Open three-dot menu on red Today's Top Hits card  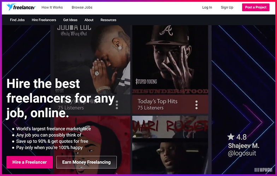pyautogui.click(x=196, y=105)
